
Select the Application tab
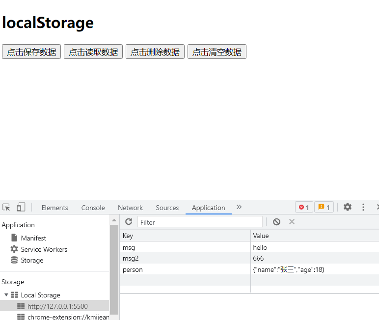208,208
